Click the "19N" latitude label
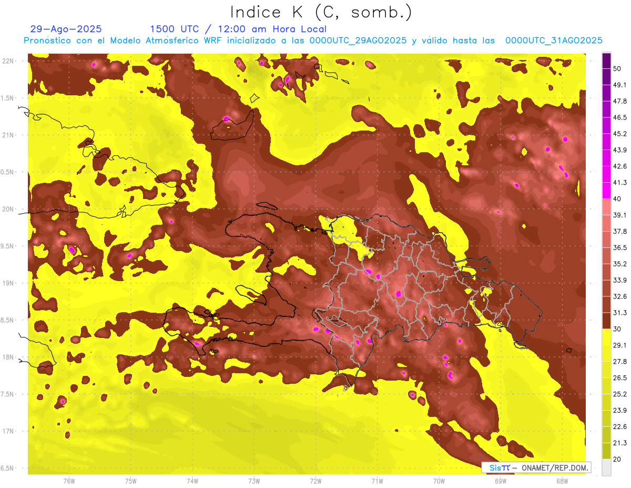Screen dimensions: 631x488 click(x=9, y=283)
